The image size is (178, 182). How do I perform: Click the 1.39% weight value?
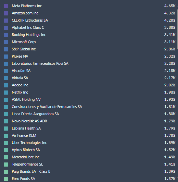click(x=170, y=171)
